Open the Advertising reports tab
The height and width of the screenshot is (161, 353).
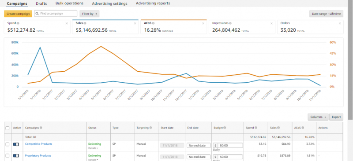tap(153, 4)
